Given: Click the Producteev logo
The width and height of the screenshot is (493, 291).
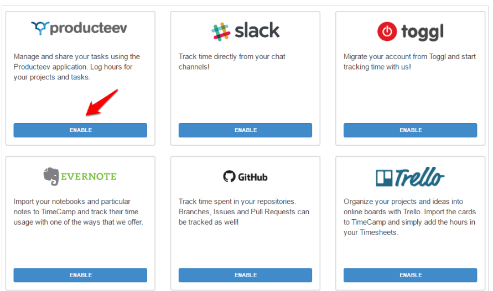Looking at the screenshot, I should 79,28.
